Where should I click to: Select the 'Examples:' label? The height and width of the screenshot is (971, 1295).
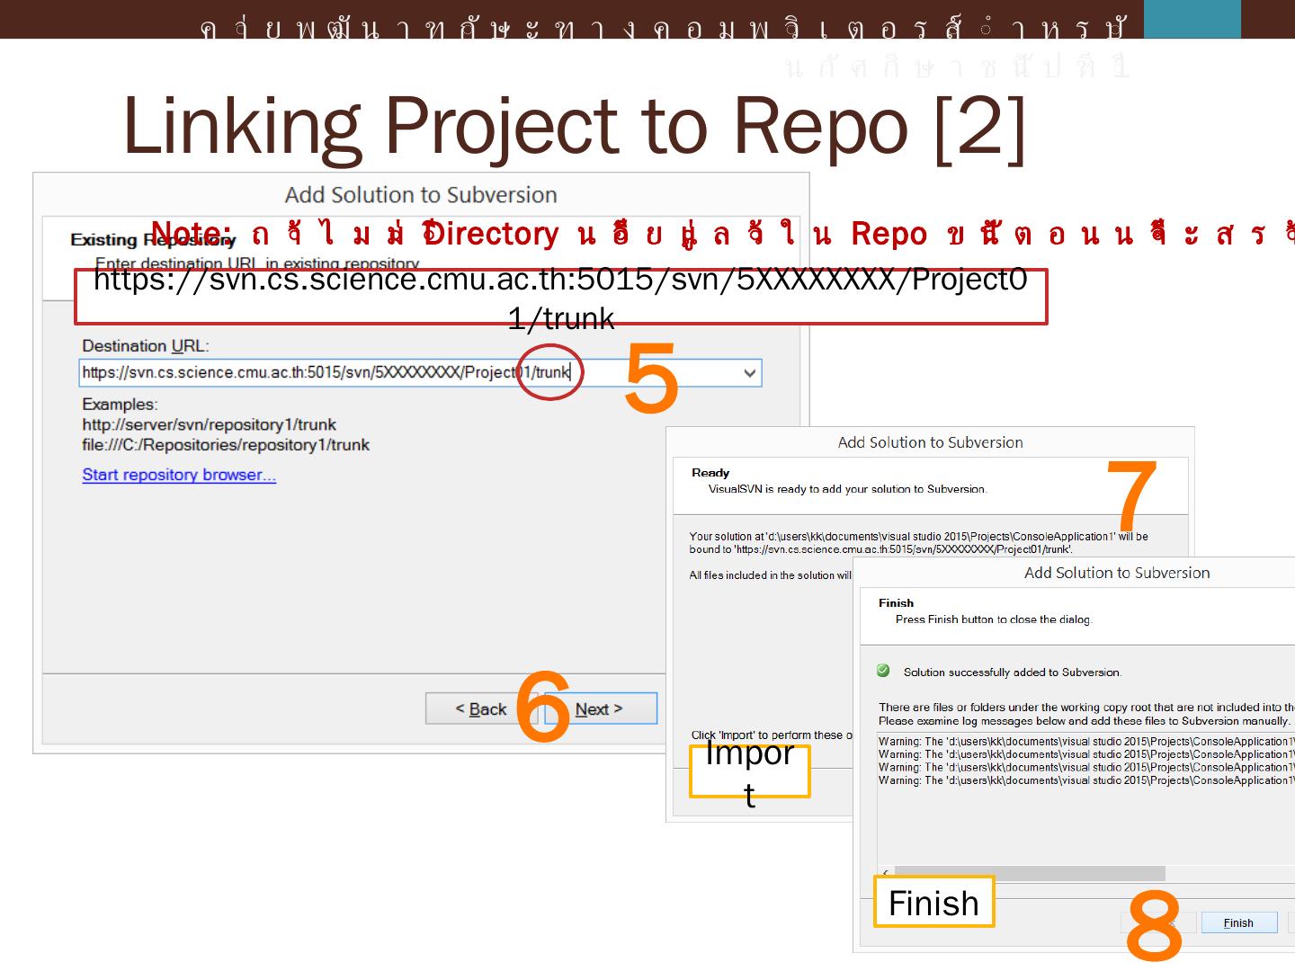120,405
